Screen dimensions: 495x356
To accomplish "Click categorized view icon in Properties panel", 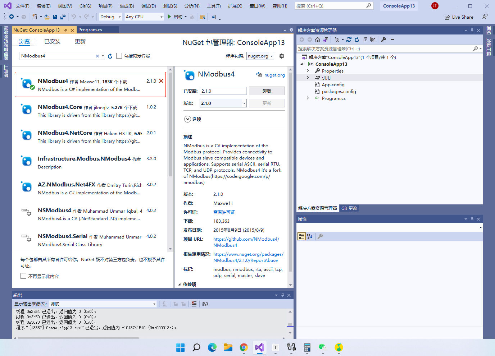I will click(x=301, y=236).
